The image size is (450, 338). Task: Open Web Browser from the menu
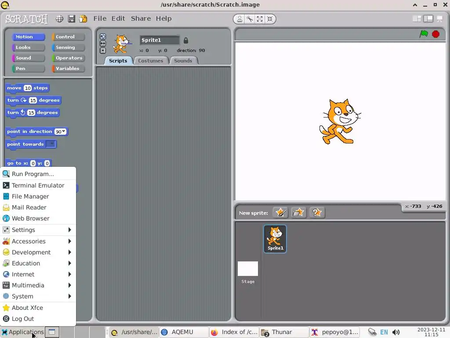pyautogui.click(x=38, y=218)
